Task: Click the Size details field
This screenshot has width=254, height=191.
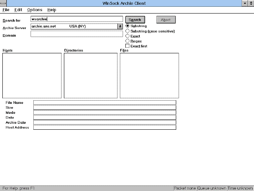Action: 105,107
